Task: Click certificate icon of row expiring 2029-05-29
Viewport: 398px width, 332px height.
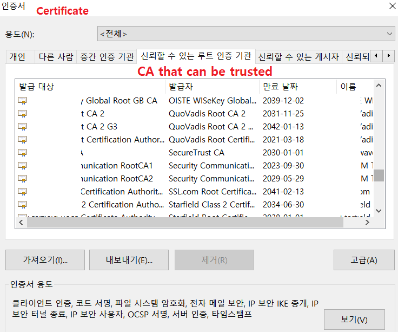Action: coord(22,179)
